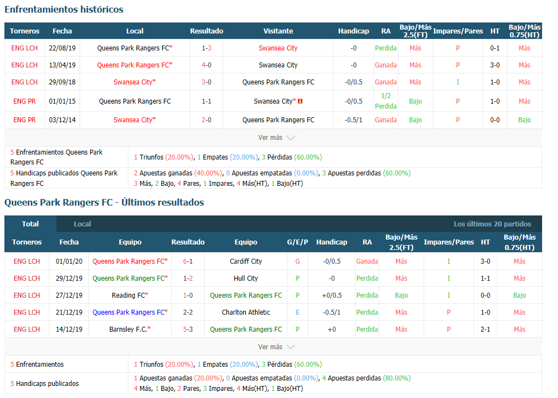558x398 pixels.
Task: Expand Ver más under historic matchups
Action: [276, 138]
